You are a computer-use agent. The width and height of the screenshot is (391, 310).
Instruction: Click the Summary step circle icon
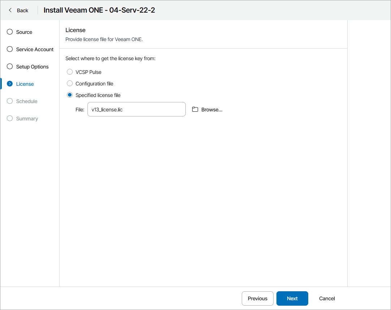point(10,119)
